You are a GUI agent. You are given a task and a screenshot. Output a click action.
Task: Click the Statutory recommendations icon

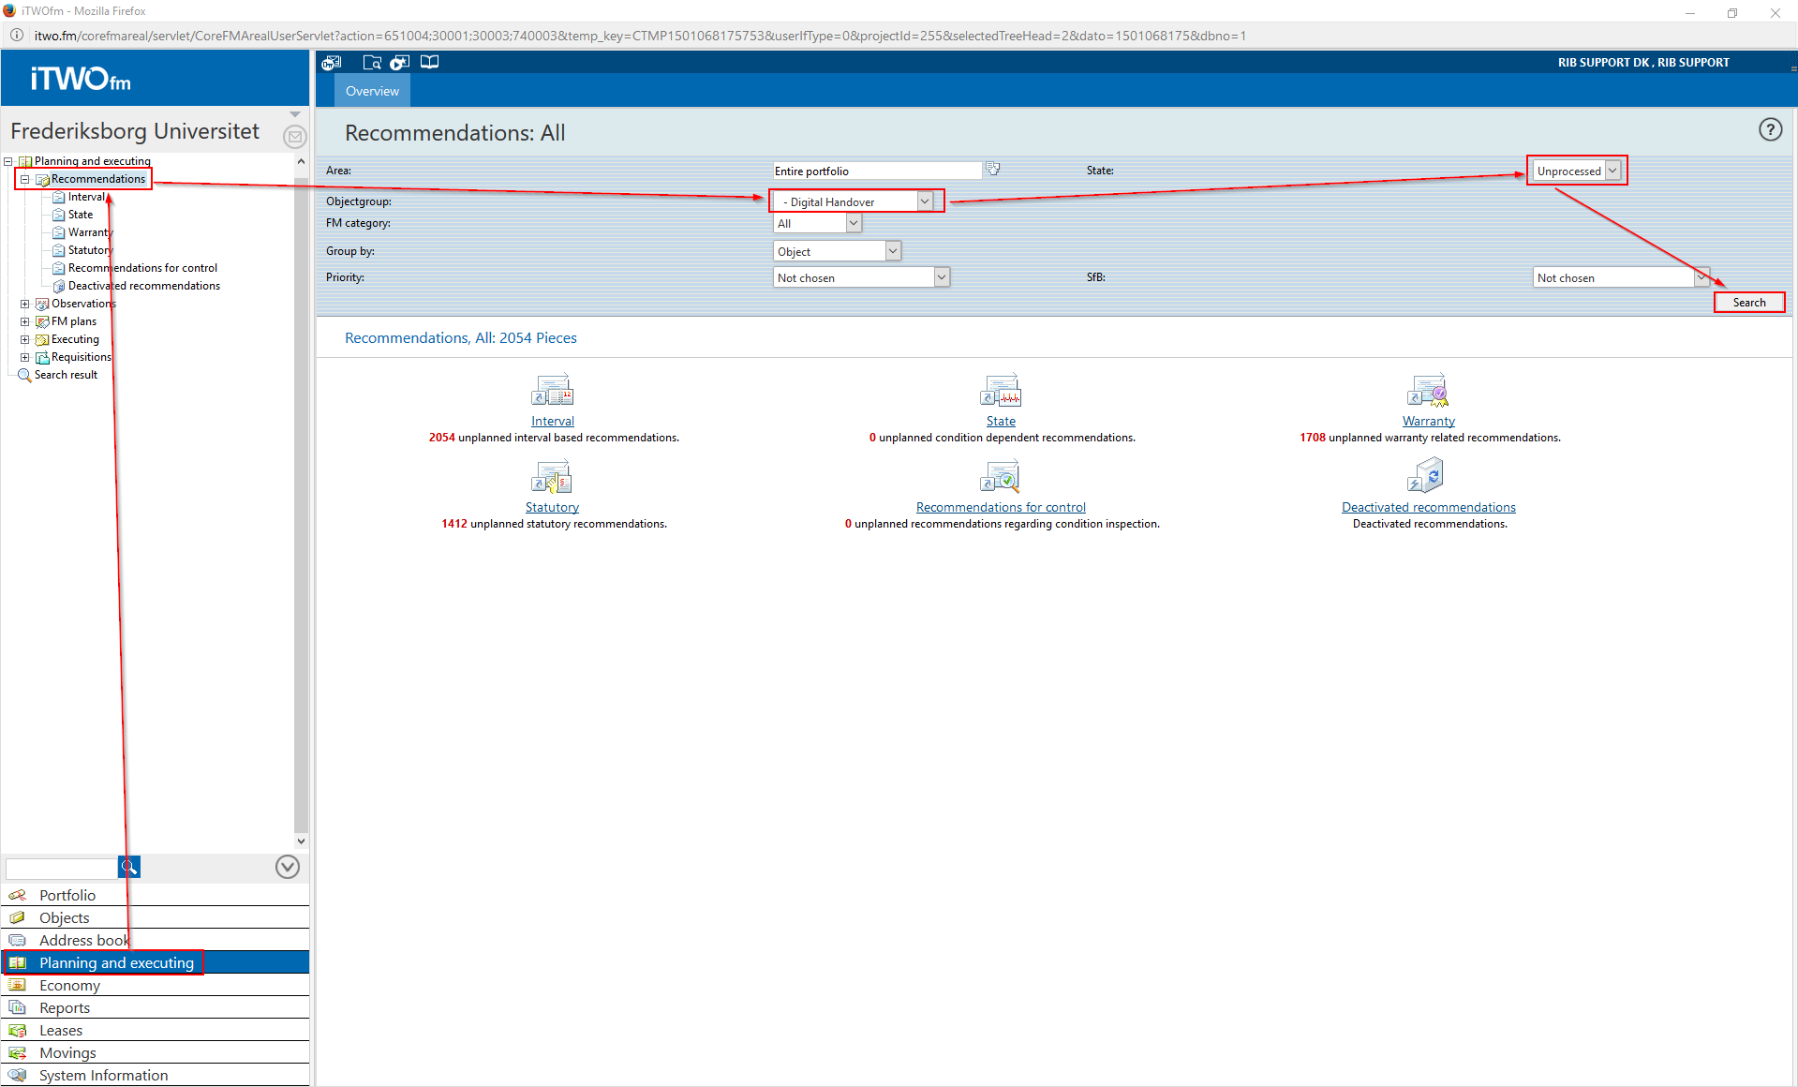(551, 477)
